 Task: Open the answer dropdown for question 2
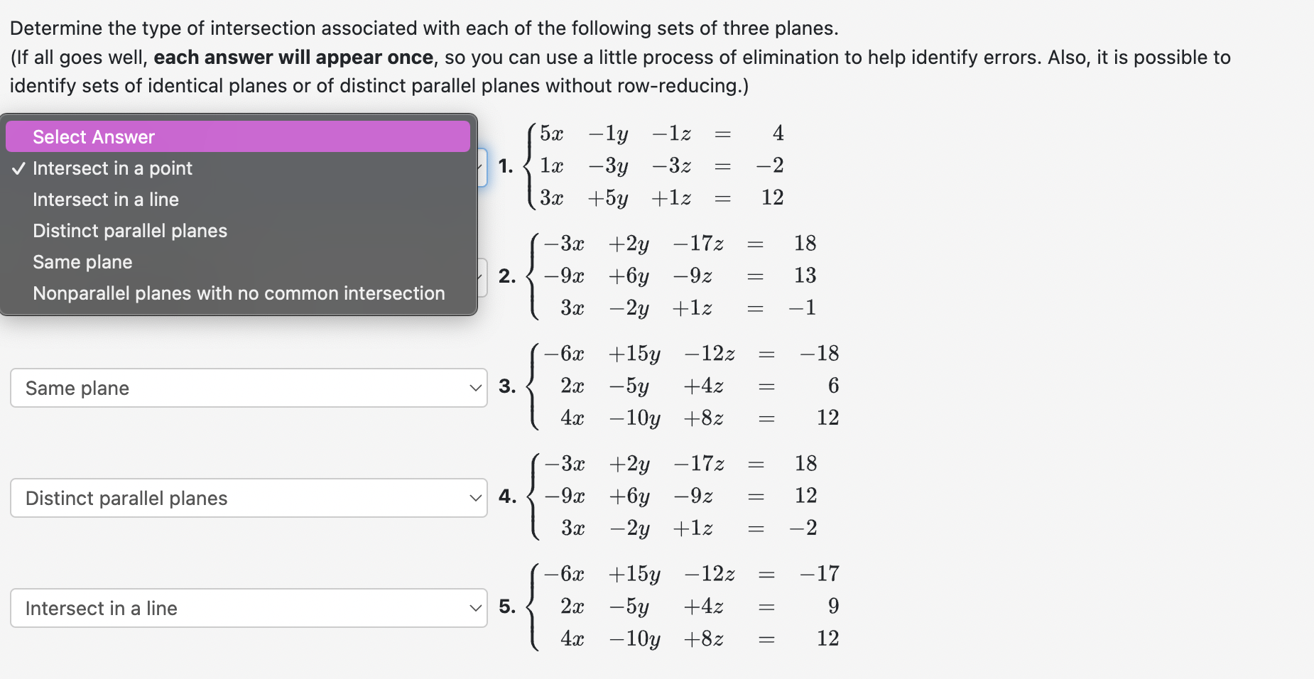[482, 276]
